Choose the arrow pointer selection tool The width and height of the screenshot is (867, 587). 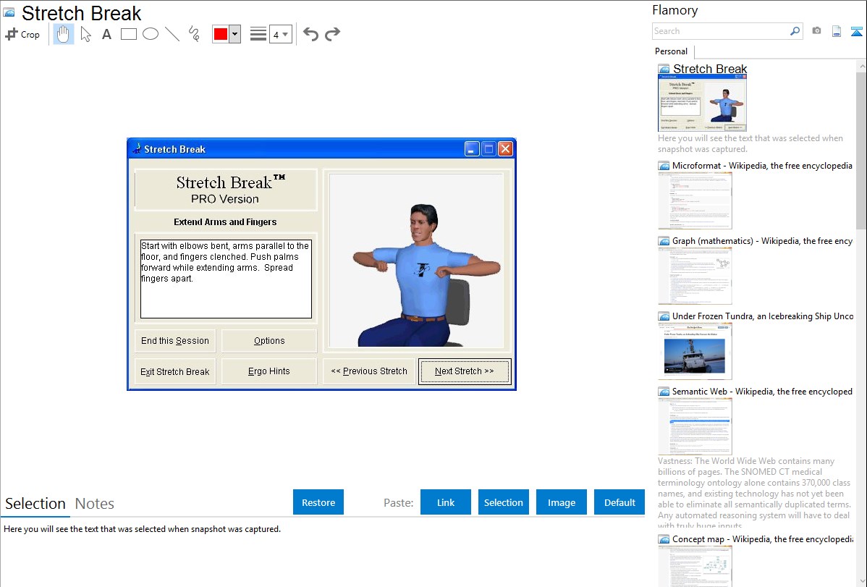(85, 34)
